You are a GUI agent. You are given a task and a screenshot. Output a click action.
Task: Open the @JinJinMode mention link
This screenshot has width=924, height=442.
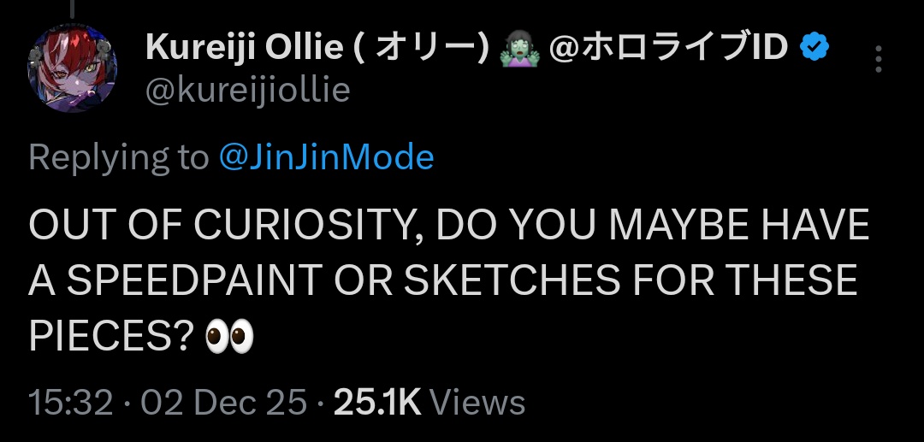coord(326,157)
